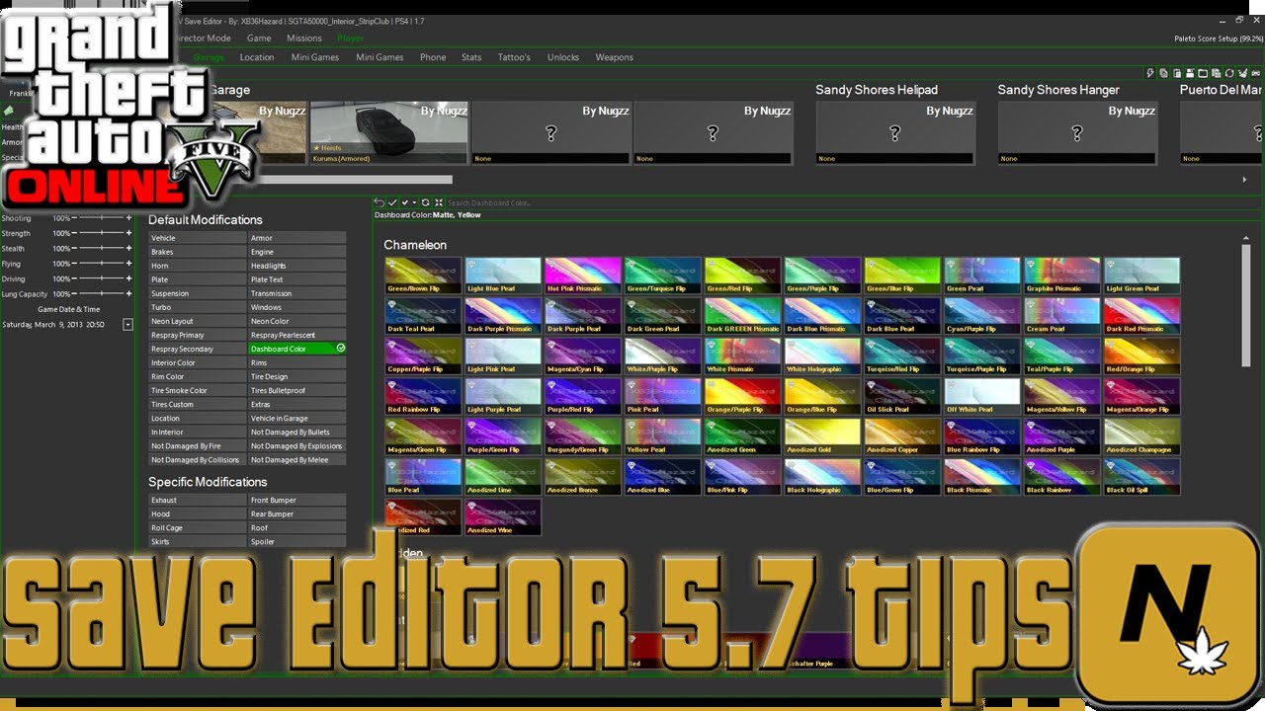Select the Respray Primary option
Viewport: 1265px width, 711px height.
point(198,335)
